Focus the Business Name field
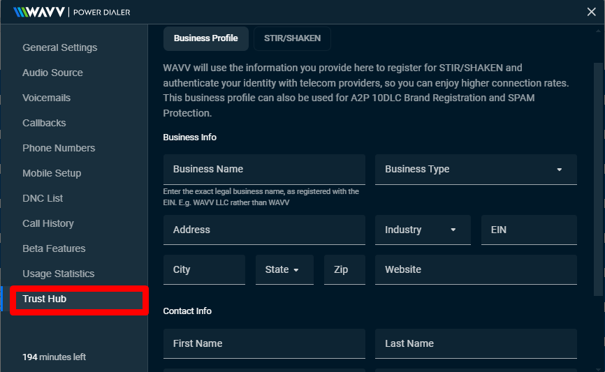605x372 pixels. pos(264,169)
